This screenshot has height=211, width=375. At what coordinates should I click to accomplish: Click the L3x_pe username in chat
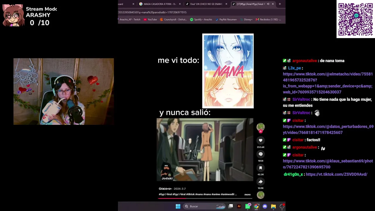pos(294,68)
